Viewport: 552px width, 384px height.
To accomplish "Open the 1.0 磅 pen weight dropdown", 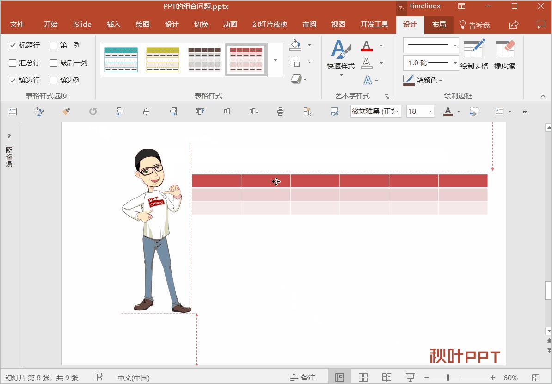I will coord(455,63).
